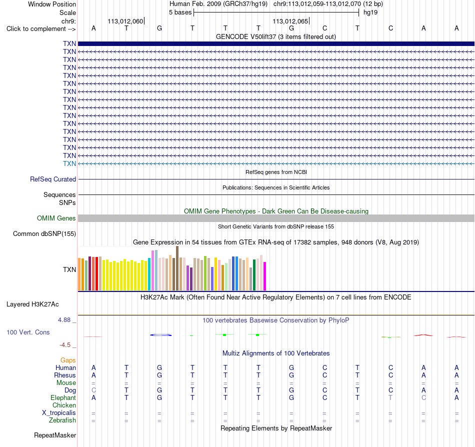Select the 'Rhesus' species row label
Viewport: 475px width, 447px height.
[x=65, y=375]
